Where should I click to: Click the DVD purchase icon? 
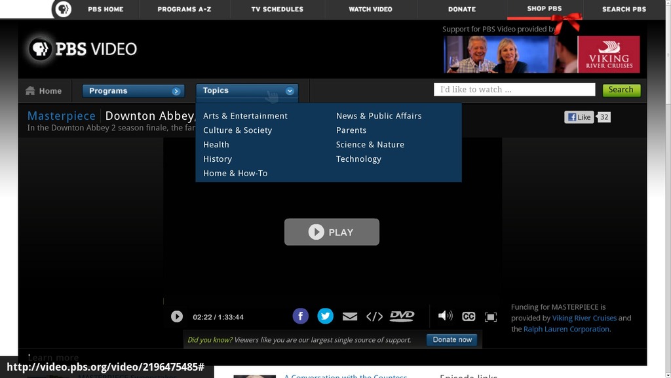[x=402, y=316]
